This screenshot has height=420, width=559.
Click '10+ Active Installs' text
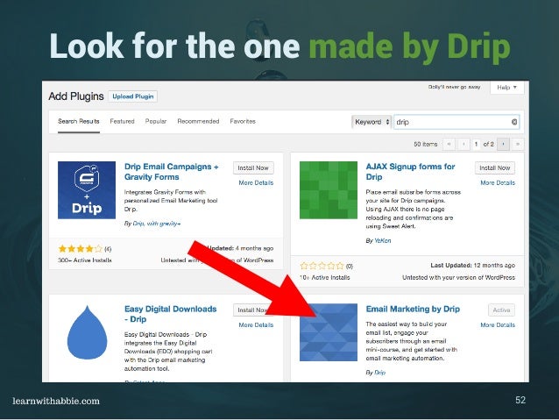[325, 278]
